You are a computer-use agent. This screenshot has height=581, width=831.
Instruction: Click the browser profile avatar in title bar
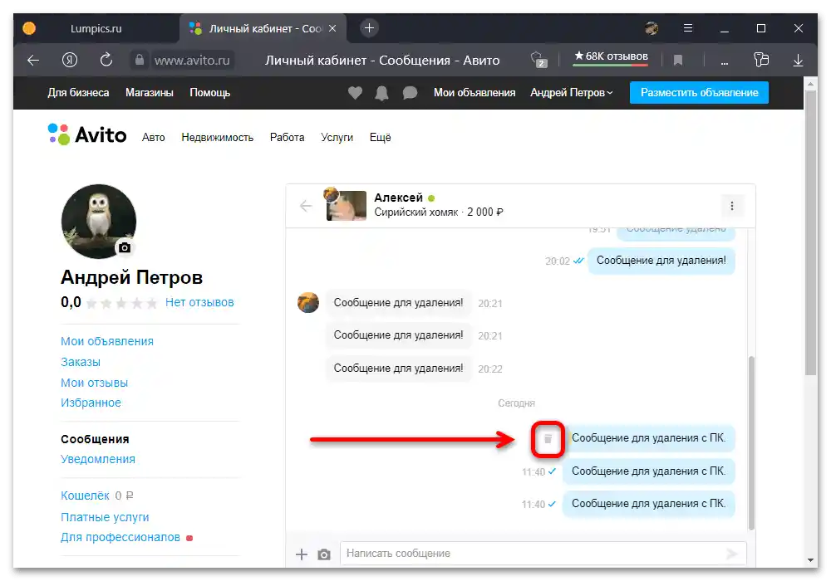652,28
